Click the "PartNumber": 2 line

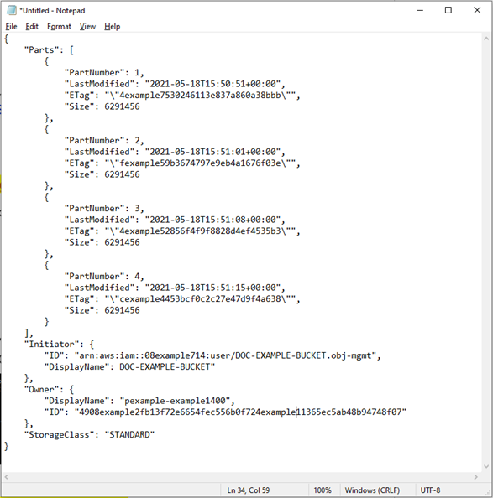[x=104, y=140]
